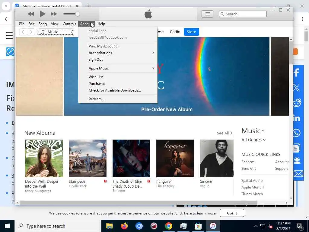This screenshot has height=232, width=309.
Task: Share via LinkedIn icon in browser page
Action: pyautogui.click(x=297, y=118)
